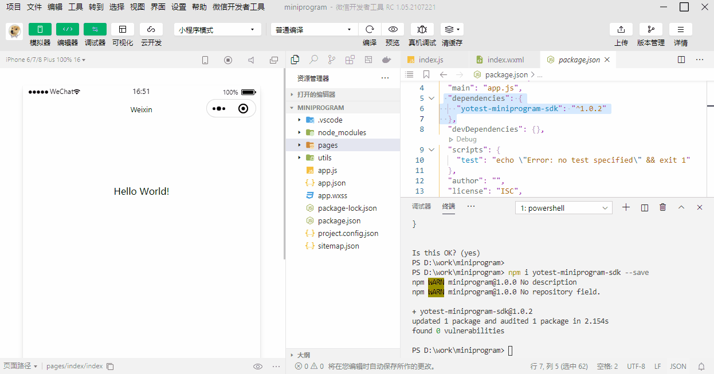Viewport: 714px width, 374px height.
Task: Open Version Management (版本管理)
Action: point(651,29)
